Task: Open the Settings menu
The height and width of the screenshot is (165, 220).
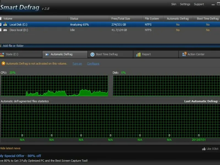Action: pyautogui.click(x=185, y=4)
